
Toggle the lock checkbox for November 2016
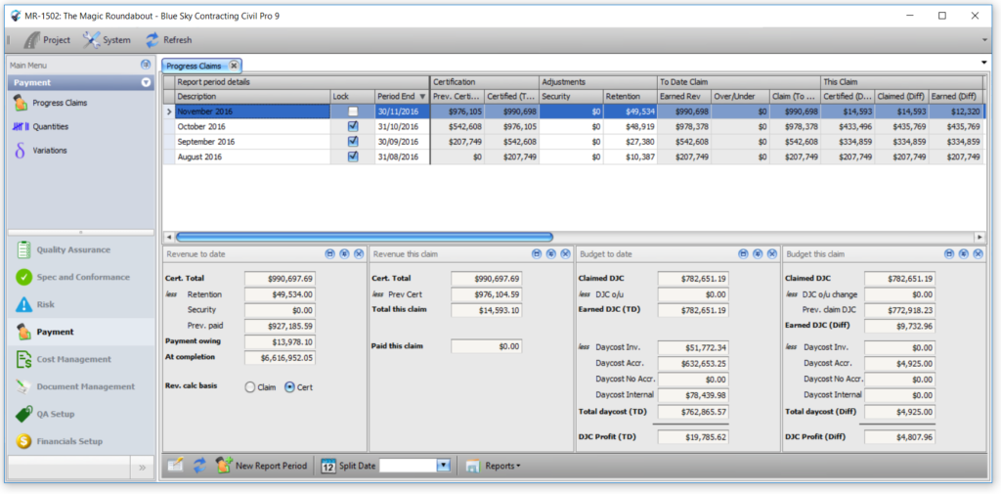[x=353, y=112]
